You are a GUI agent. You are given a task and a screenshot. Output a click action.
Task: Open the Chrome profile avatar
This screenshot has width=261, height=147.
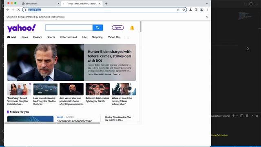coord(201,10)
